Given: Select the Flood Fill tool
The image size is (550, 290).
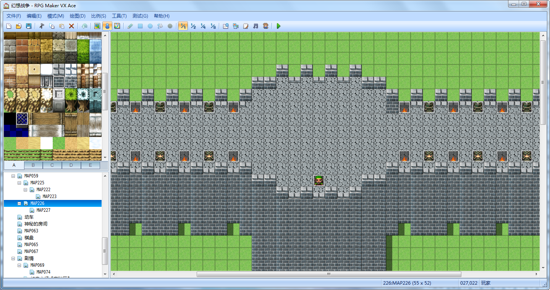Looking at the screenshot, I should (x=160, y=26).
